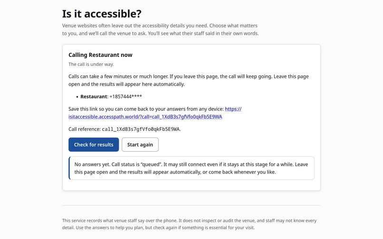Click the Check for results button
This screenshot has width=383, height=239.
tap(94, 145)
